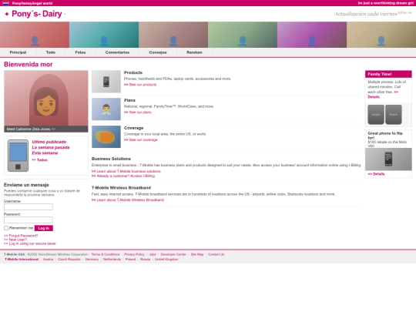Click the Coverage map icon
Image resolution: width=416 pixels, height=312 pixels.
click(x=106, y=136)
